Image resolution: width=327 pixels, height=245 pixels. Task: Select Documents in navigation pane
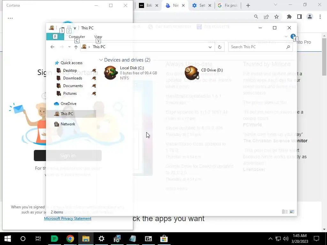pos(73,86)
